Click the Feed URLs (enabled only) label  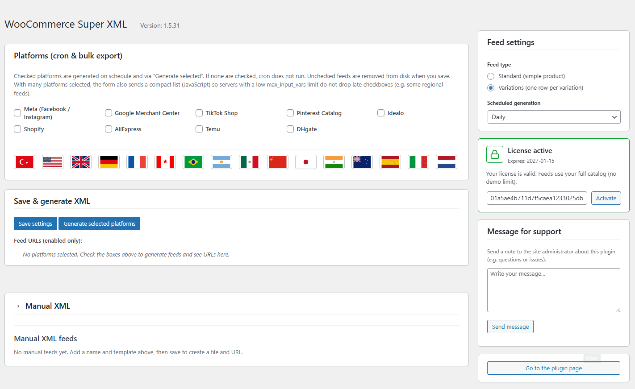point(48,240)
